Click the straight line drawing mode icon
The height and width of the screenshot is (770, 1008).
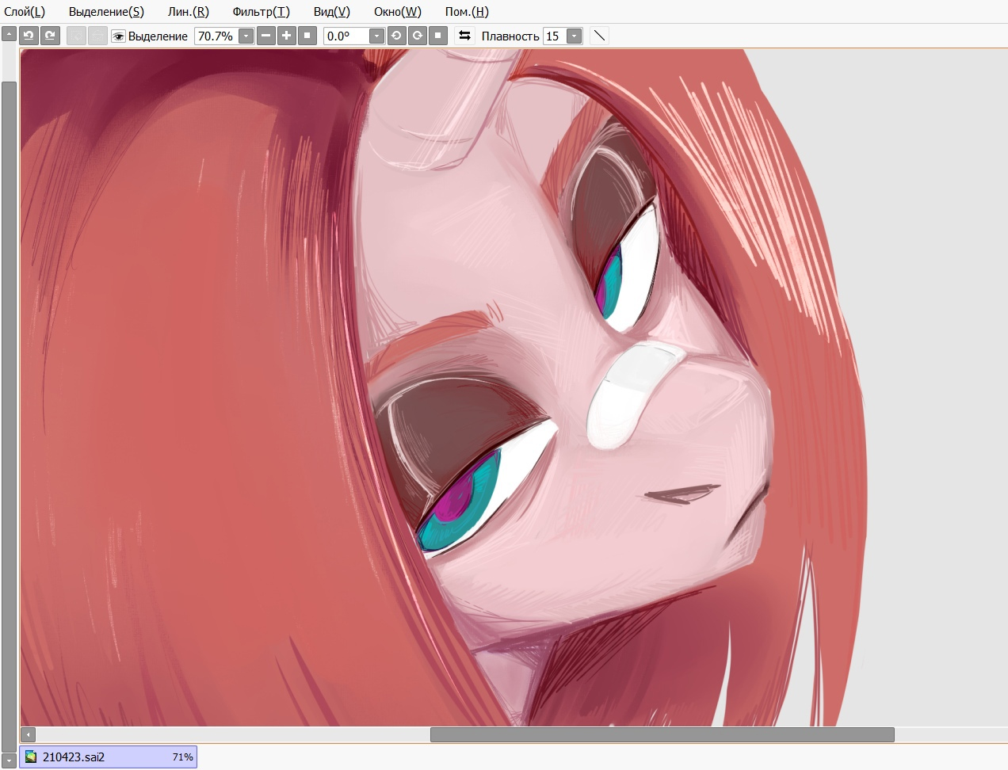[x=600, y=36]
